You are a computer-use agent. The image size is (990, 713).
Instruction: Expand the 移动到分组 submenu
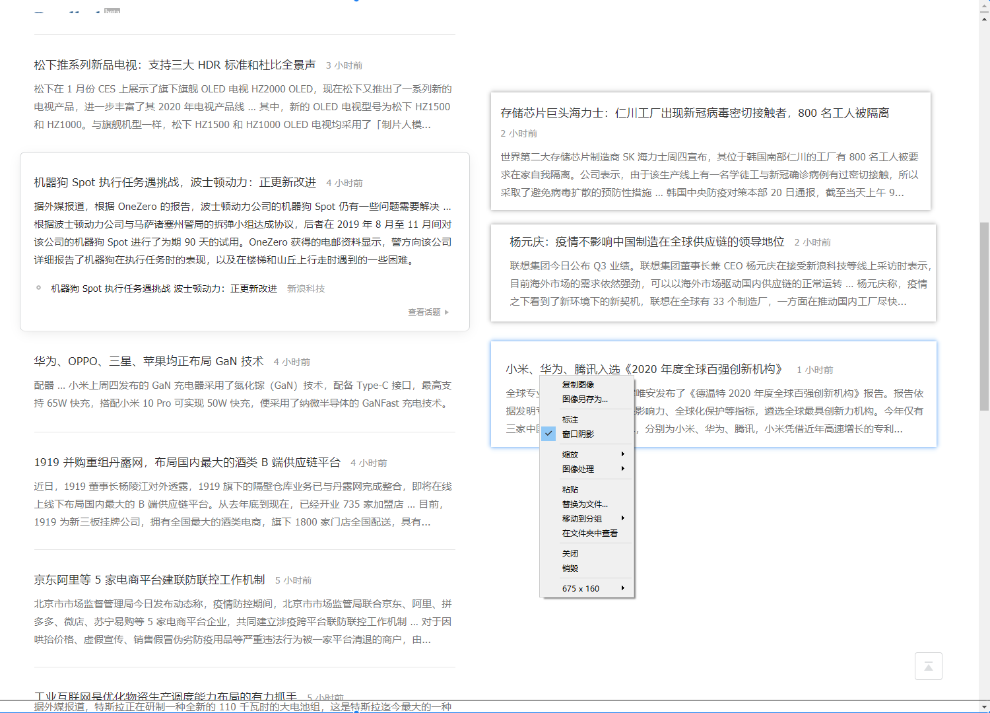tap(587, 518)
